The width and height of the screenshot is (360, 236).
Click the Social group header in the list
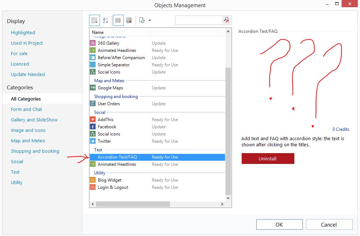(100, 112)
